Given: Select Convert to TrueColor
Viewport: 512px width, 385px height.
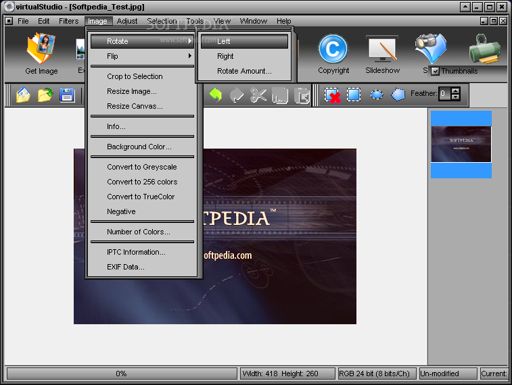Looking at the screenshot, I should click(142, 197).
